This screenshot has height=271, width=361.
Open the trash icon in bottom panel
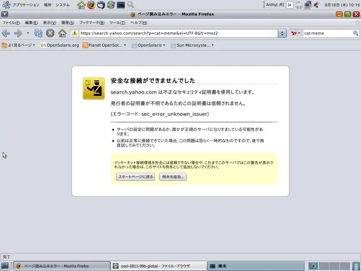356,266
